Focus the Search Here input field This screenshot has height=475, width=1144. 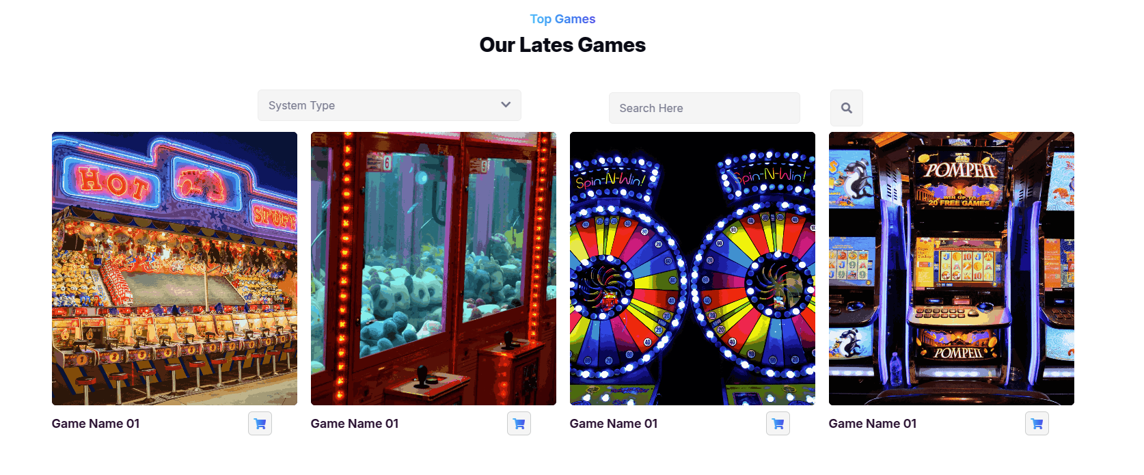(705, 108)
